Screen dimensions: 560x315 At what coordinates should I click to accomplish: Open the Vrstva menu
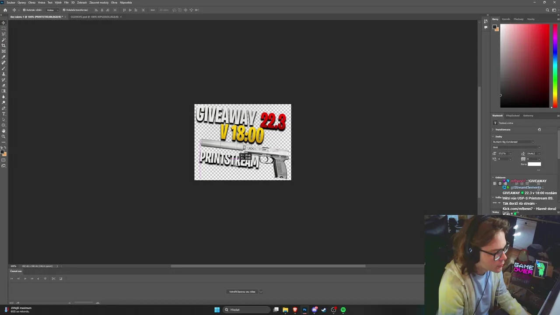42,3
